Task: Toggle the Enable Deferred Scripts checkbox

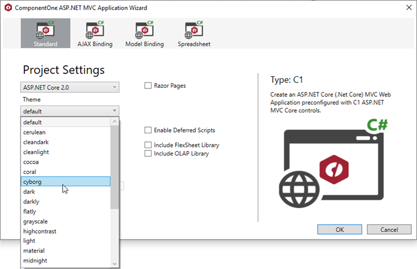Action: (148, 131)
